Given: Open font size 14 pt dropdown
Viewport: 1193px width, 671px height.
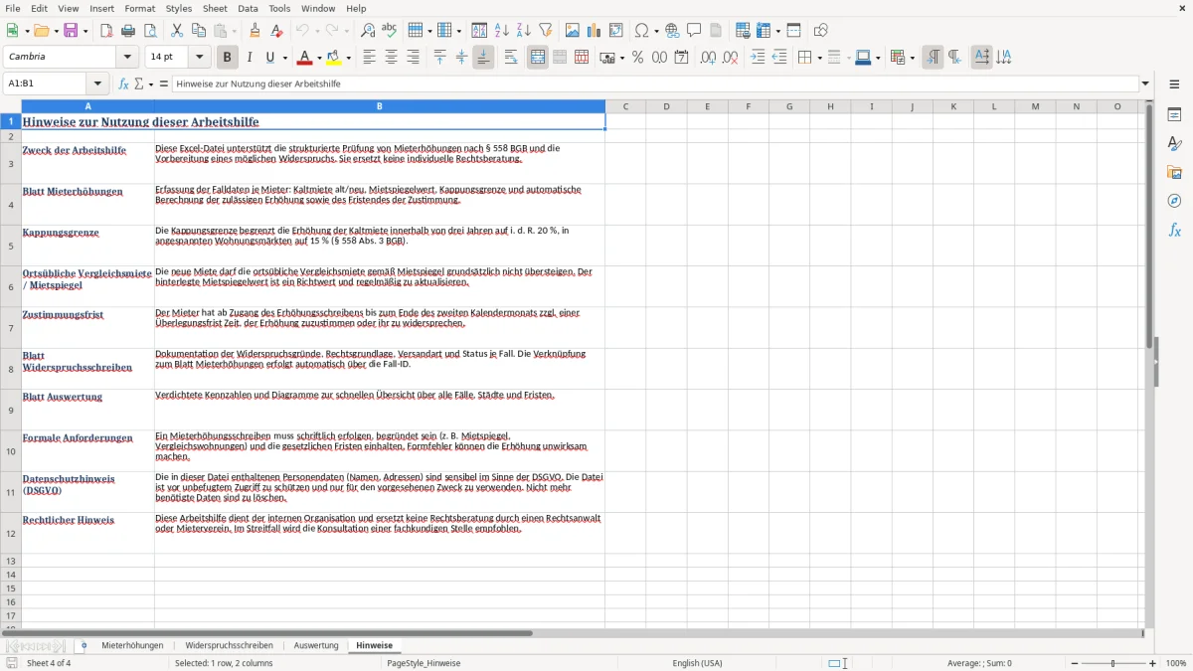Looking at the screenshot, I should (199, 58).
